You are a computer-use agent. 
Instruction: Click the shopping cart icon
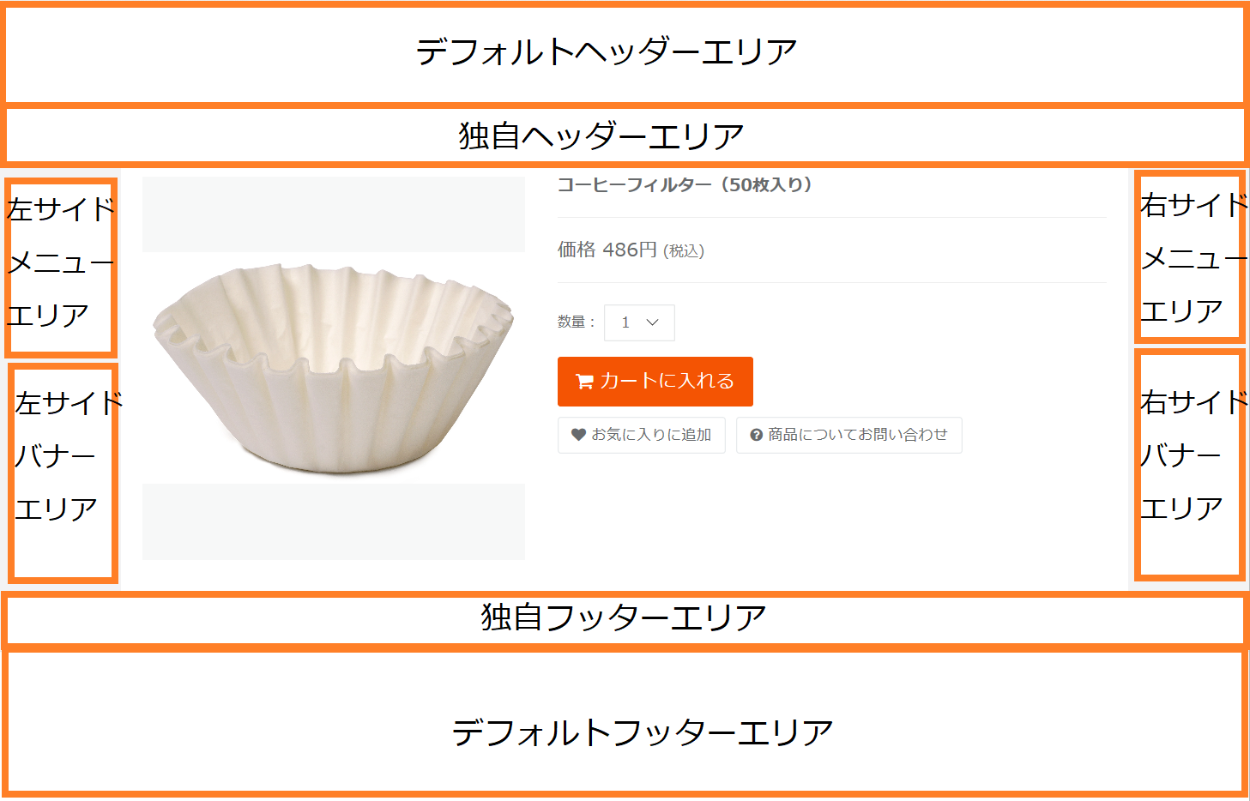click(x=584, y=382)
